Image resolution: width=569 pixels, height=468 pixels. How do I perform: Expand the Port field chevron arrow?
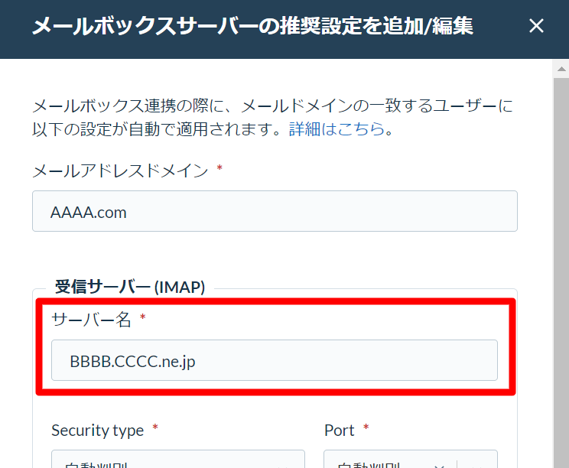click(x=476, y=466)
